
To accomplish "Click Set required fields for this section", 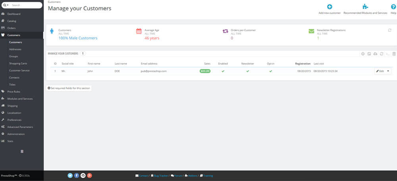I will click(x=69, y=88).
